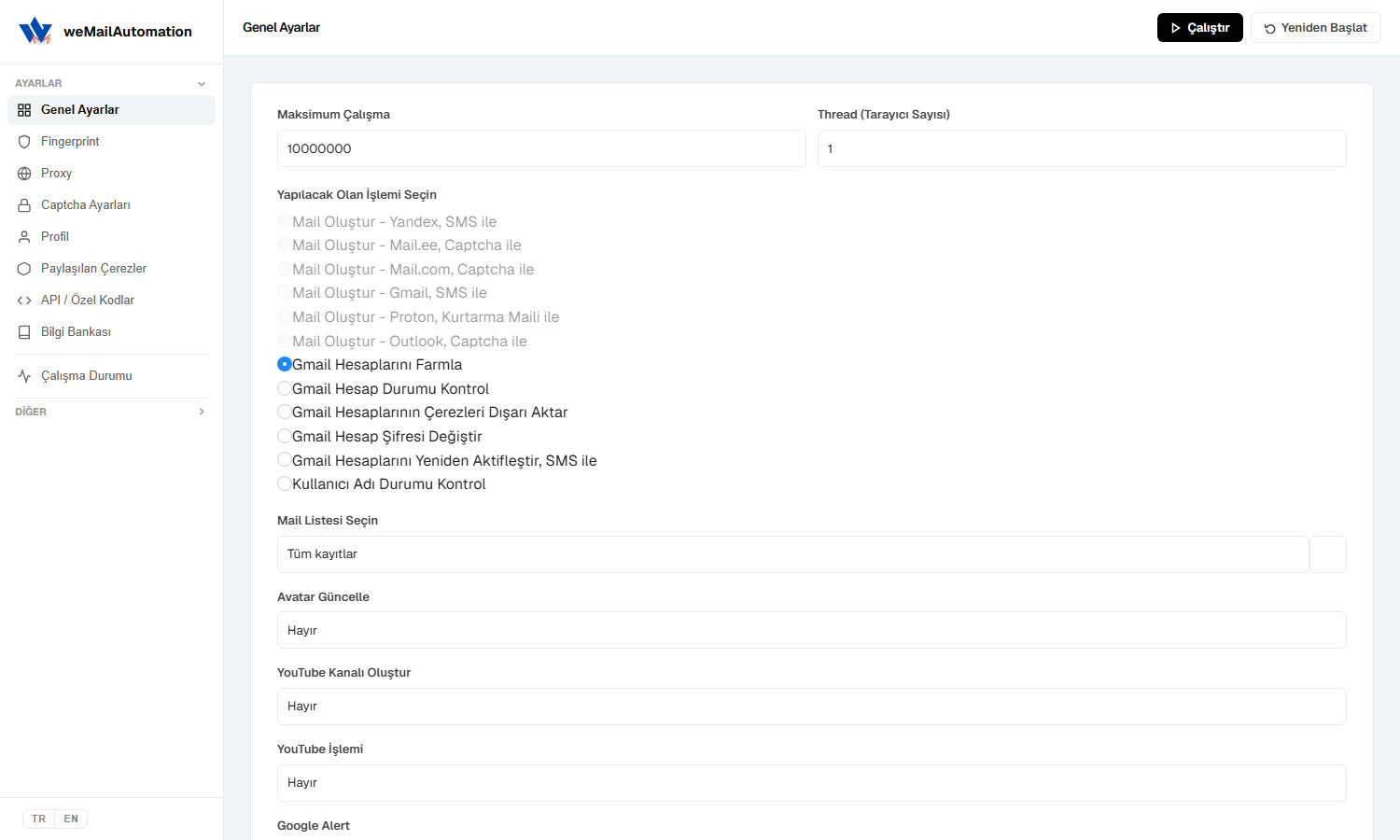Click the API / Özel Kodlar code icon
Viewport: 1400px width, 840px height.
coord(24,301)
